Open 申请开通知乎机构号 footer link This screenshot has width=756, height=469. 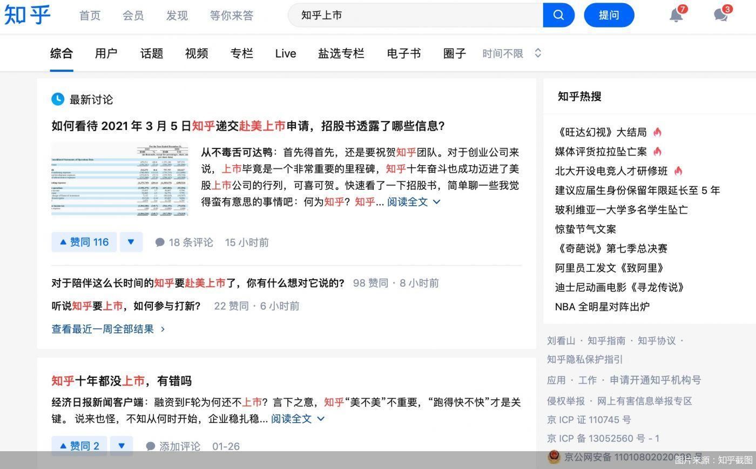click(656, 380)
